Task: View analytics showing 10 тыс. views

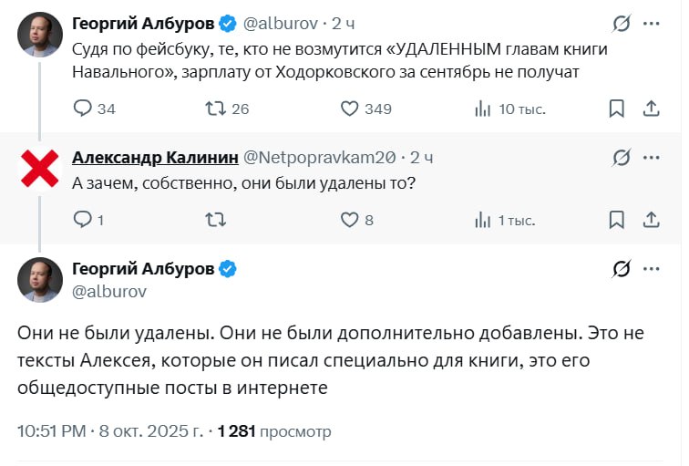Action: point(484,109)
